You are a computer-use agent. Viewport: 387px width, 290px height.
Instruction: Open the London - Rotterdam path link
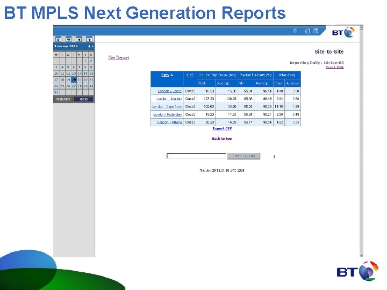[x=167, y=114]
